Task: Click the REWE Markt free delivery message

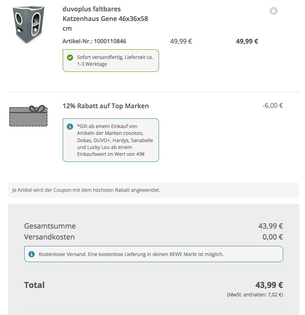Action: [x=131, y=254]
